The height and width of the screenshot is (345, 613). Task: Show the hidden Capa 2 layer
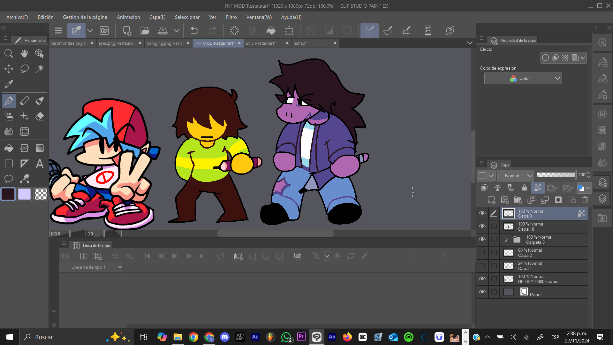[x=482, y=253]
